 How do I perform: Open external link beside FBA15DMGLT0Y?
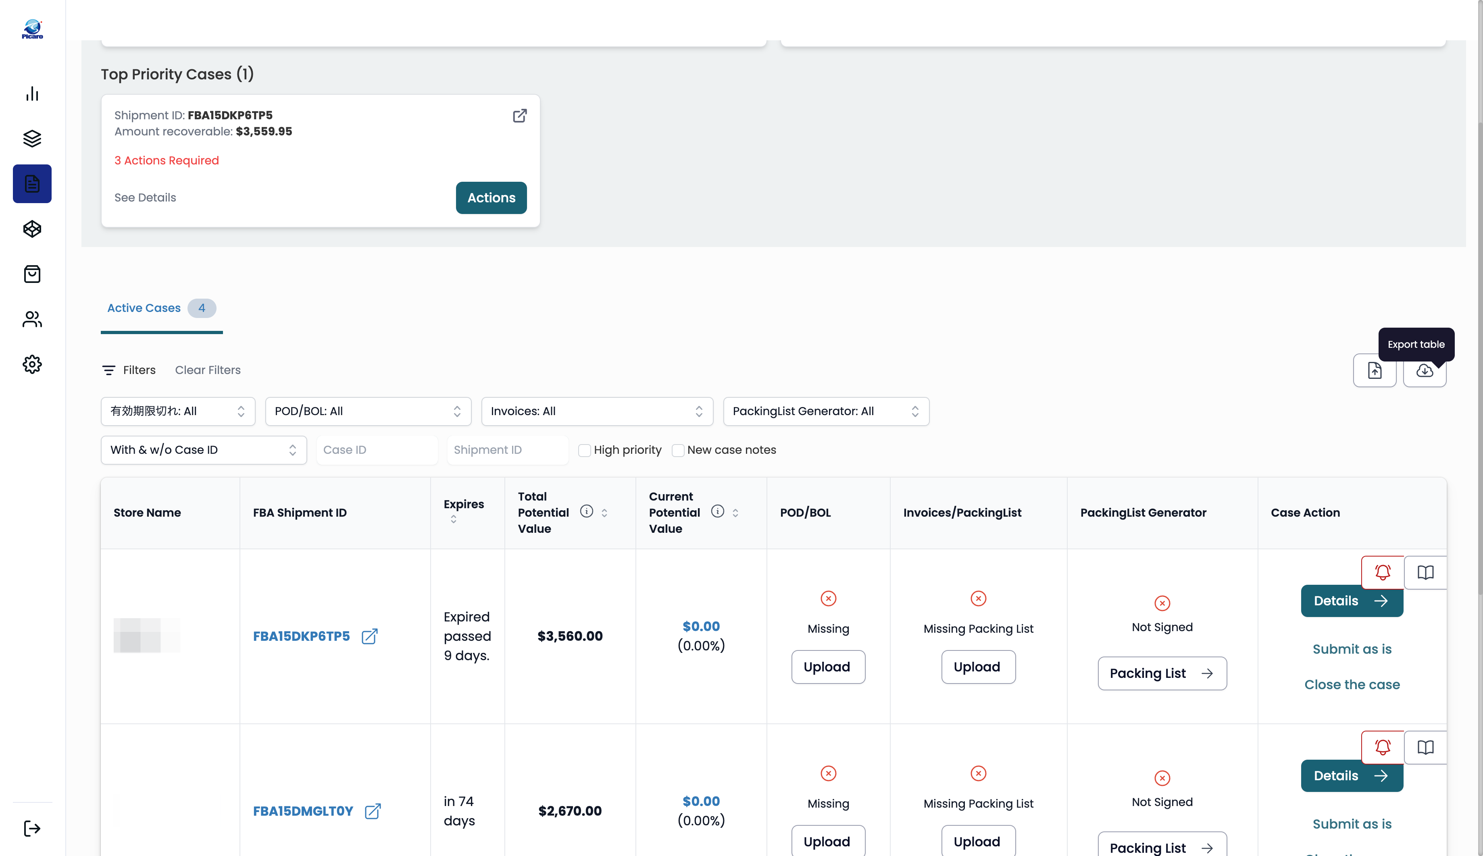coord(373,811)
